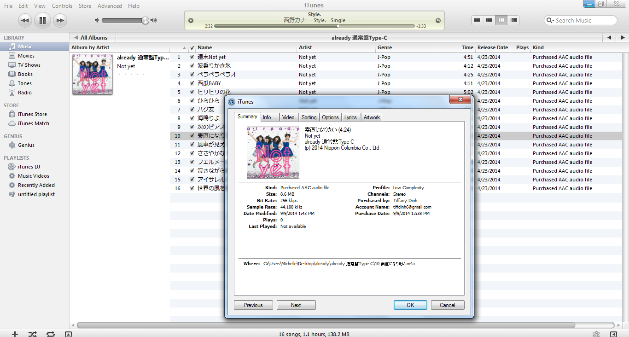Screen dimensions: 629x337
Task: Open the View menu
Action: click(x=40, y=6)
